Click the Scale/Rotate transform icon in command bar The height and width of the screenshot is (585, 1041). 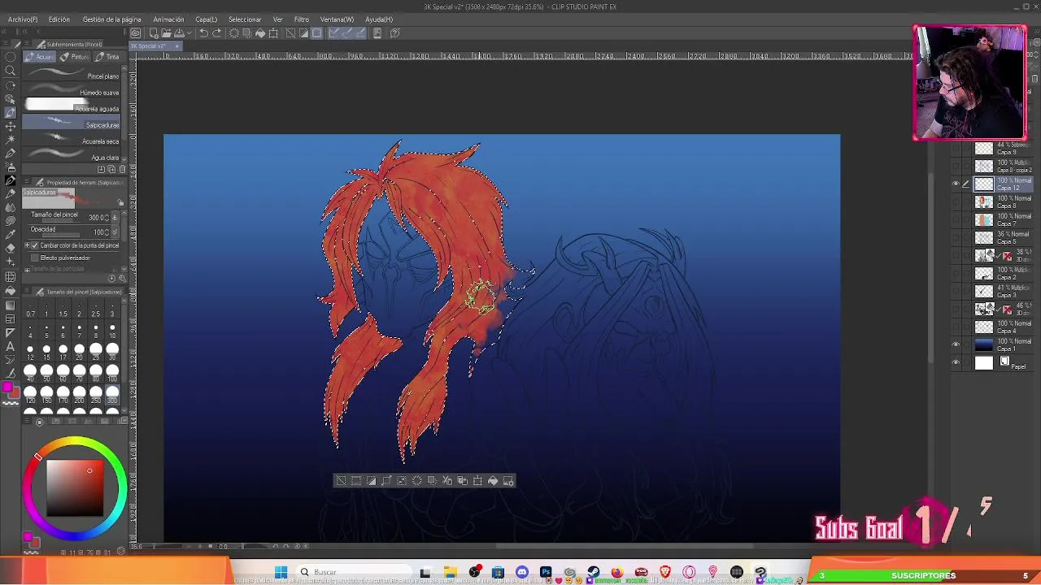point(273,33)
